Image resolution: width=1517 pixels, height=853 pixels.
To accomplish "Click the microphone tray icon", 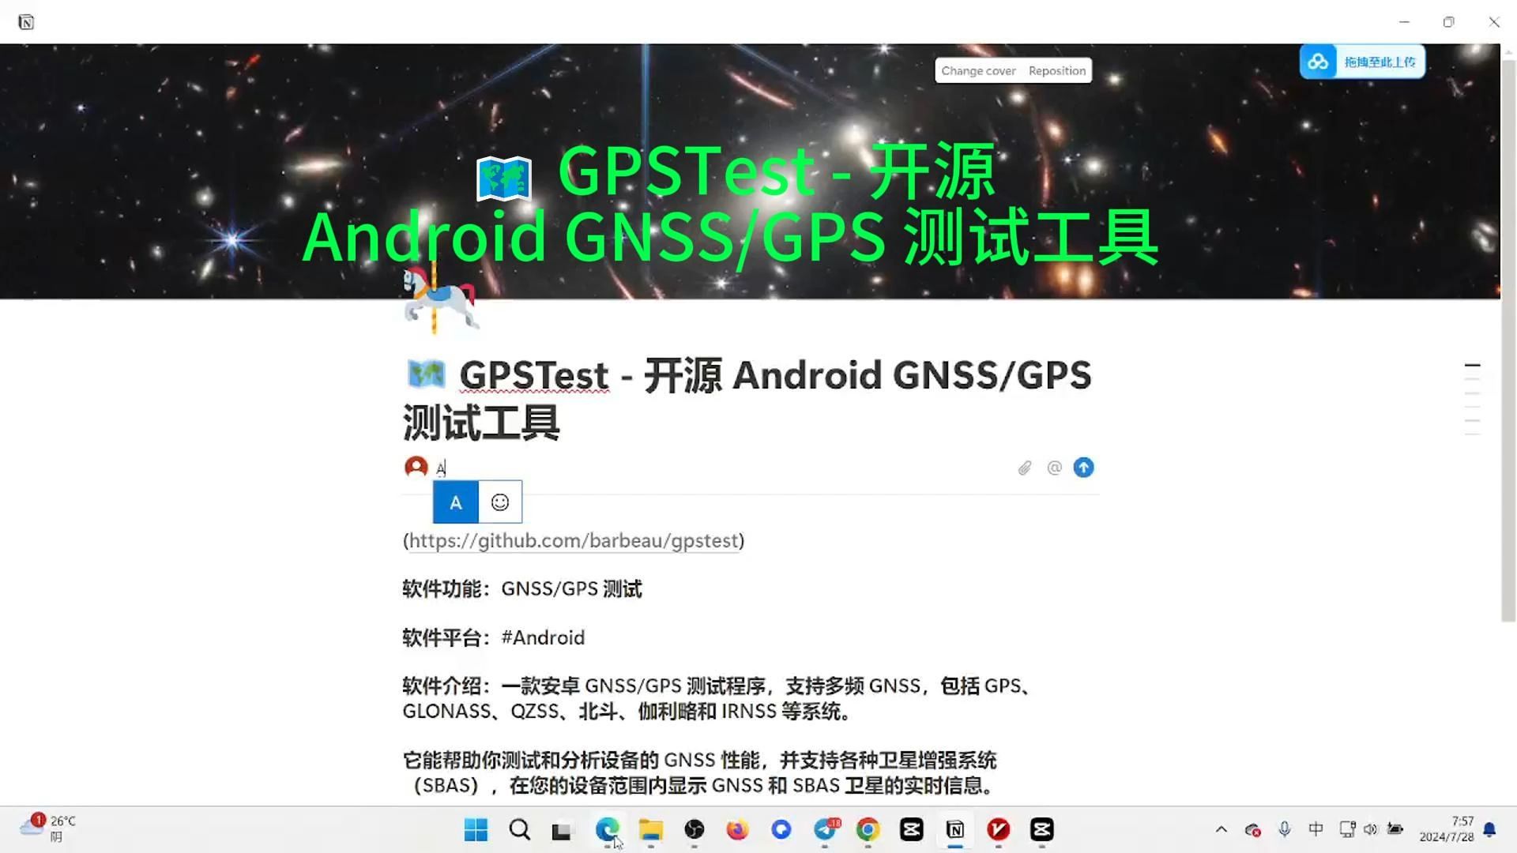I will tap(1285, 829).
